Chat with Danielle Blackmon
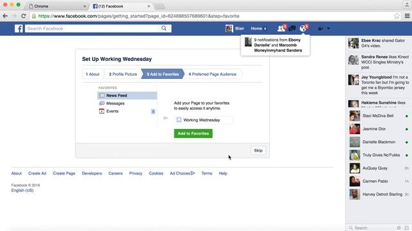 [379, 142]
